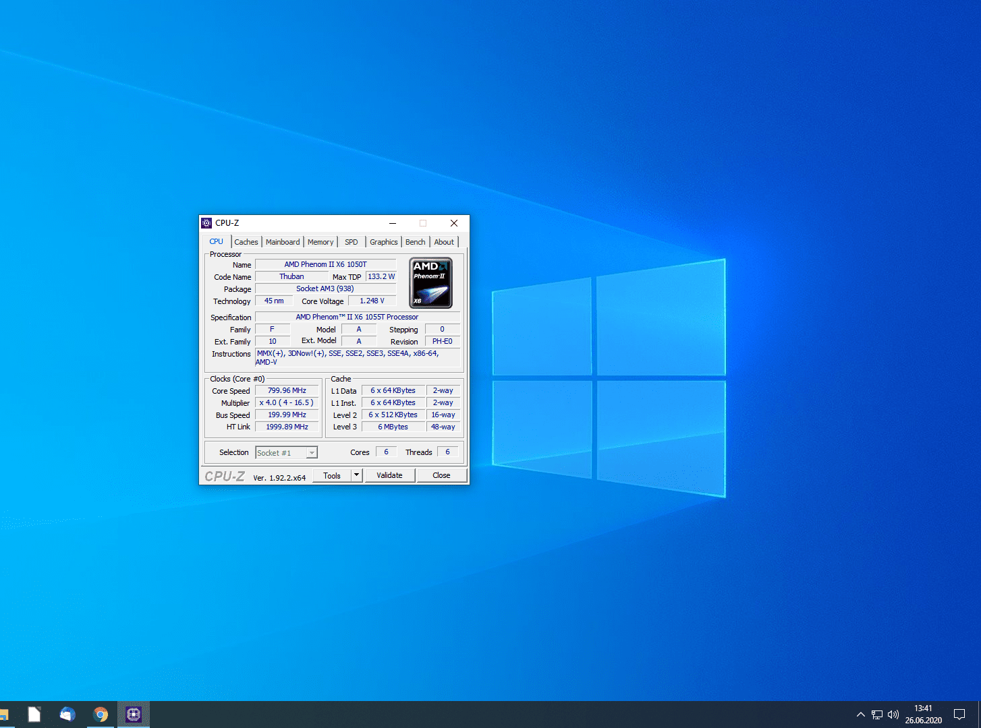Click the CPU-Z icon in the taskbar
This screenshot has width=981, height=728.
tap(134, 715)
